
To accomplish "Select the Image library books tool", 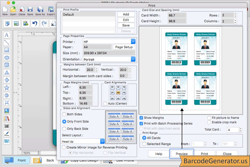I will [x=7, y=118].
